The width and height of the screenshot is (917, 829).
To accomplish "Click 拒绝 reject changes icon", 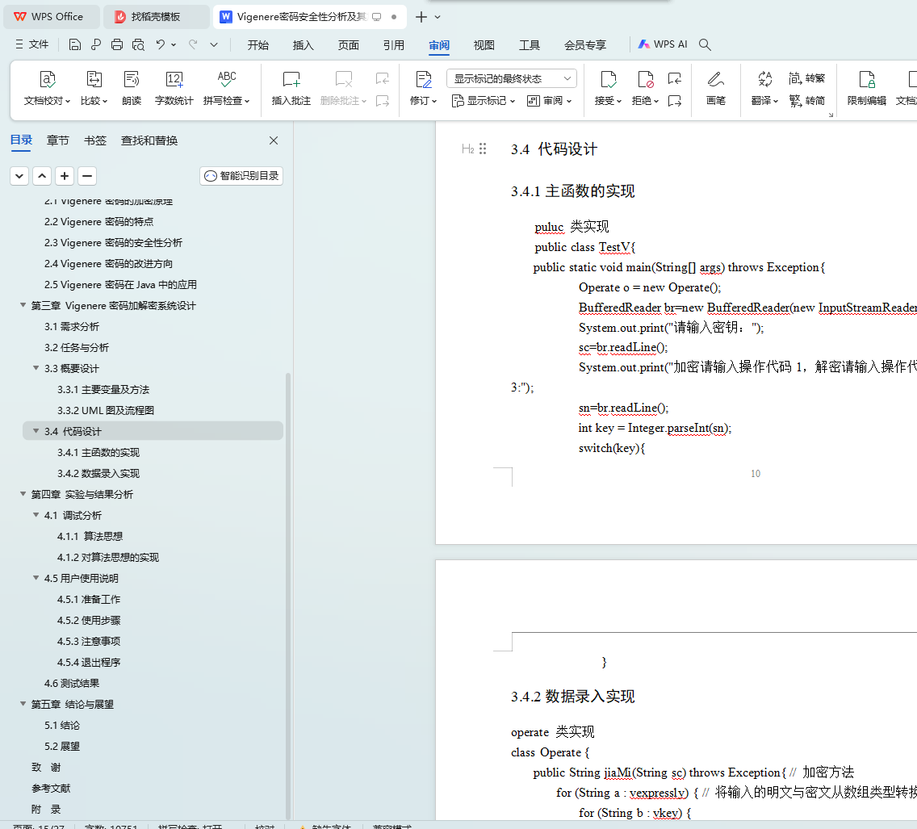I will point(646,79).
